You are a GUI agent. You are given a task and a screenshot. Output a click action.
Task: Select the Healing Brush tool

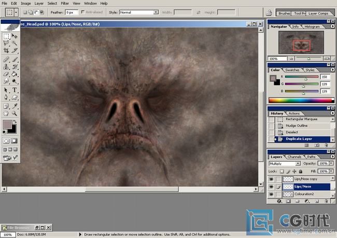pos(6,59)
